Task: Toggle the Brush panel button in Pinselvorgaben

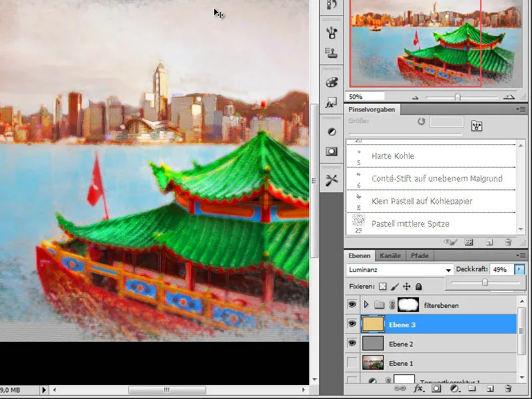Action: point(477,126)
